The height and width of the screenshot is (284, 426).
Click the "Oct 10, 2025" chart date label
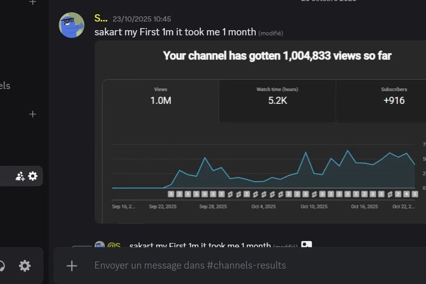313,206
